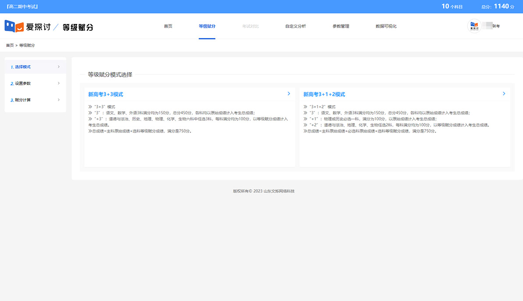Open the 数据可视化 page

click(x=386, y=26)
